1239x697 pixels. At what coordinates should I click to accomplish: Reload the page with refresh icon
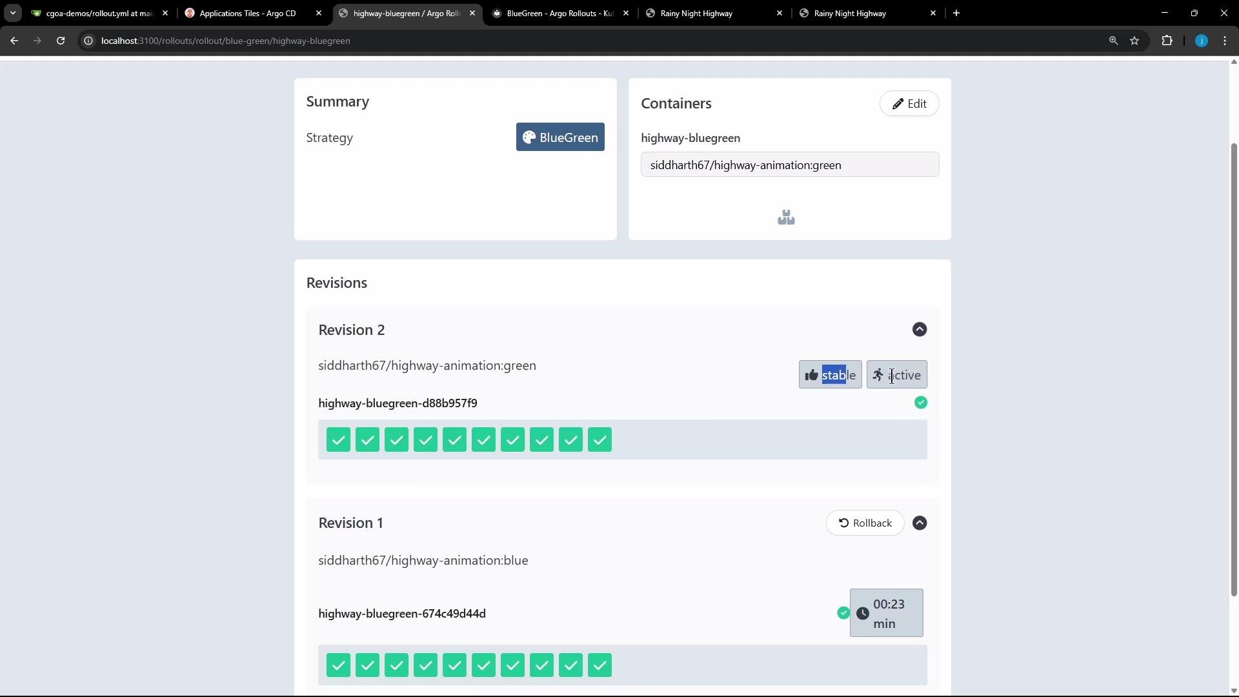pyautogui.click(x=61, y=41)
